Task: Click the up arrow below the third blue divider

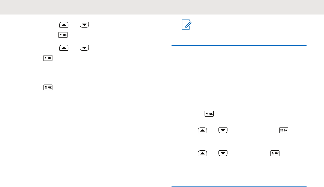Action: coord(202,153)
